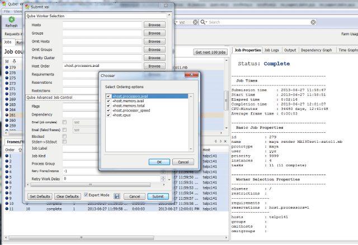This screenshot has height=245, width=358.
Task: Click the Submit dialog horizontal scrollbar
Action: [x=91, y=185]
